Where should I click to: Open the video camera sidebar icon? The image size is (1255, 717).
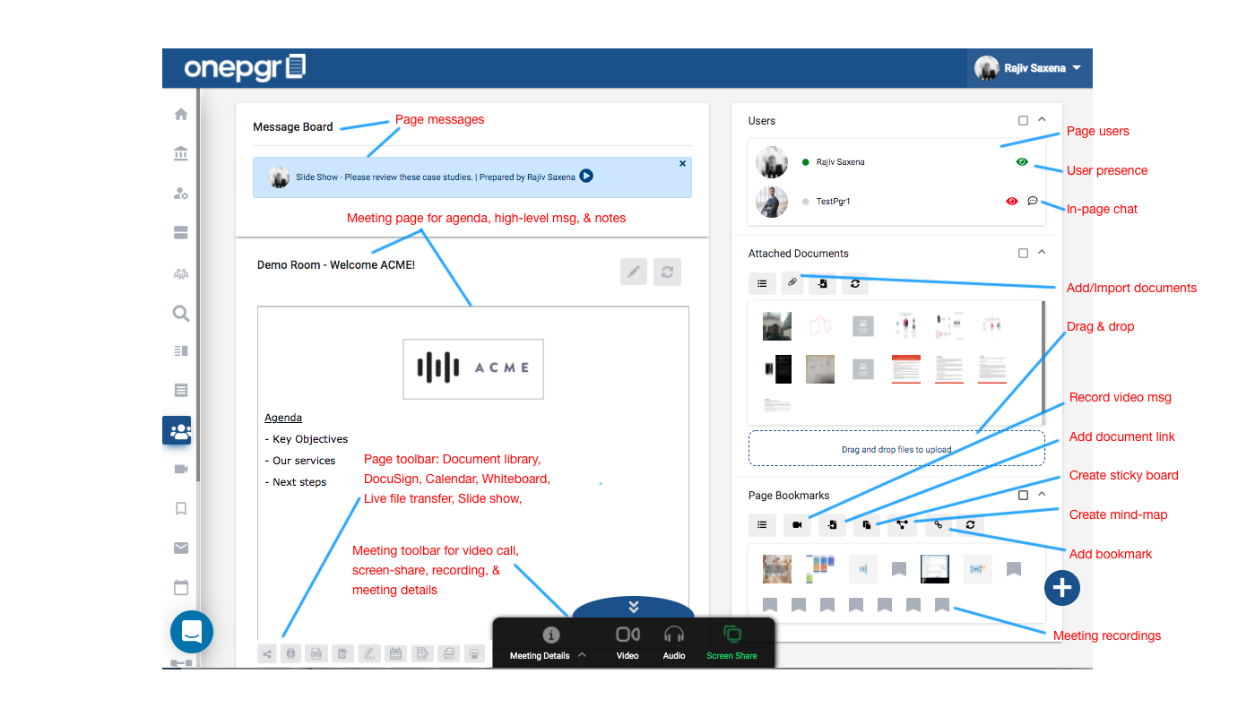tap(181, 469)
